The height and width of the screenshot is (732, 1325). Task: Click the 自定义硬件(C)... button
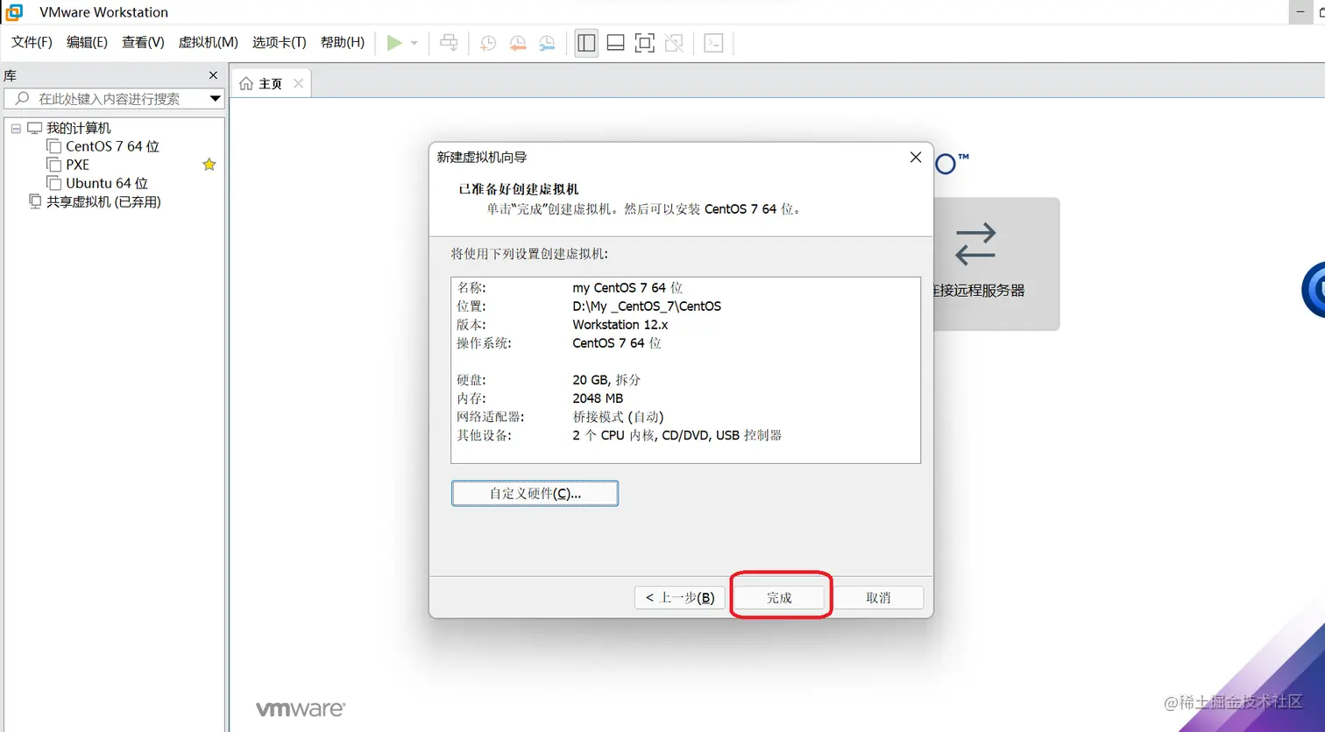[535, 493]
